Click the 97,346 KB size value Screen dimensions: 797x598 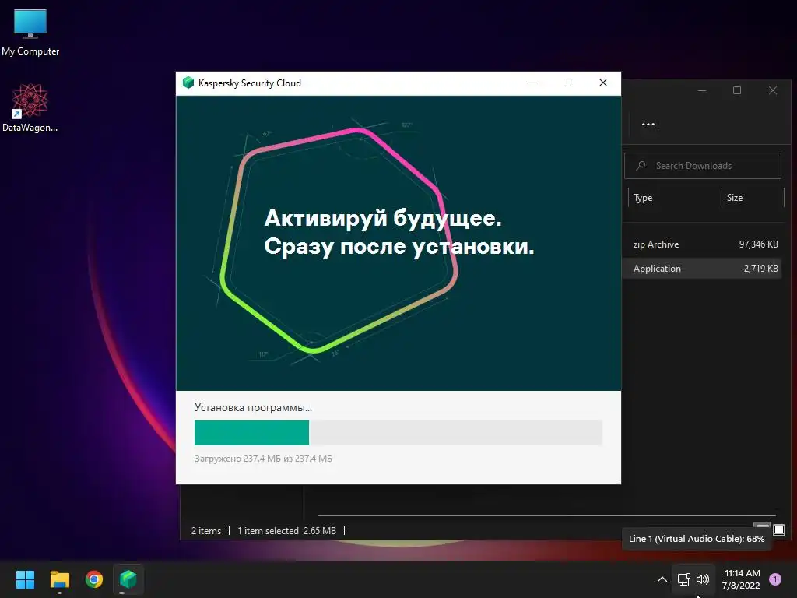coord(758,244)
